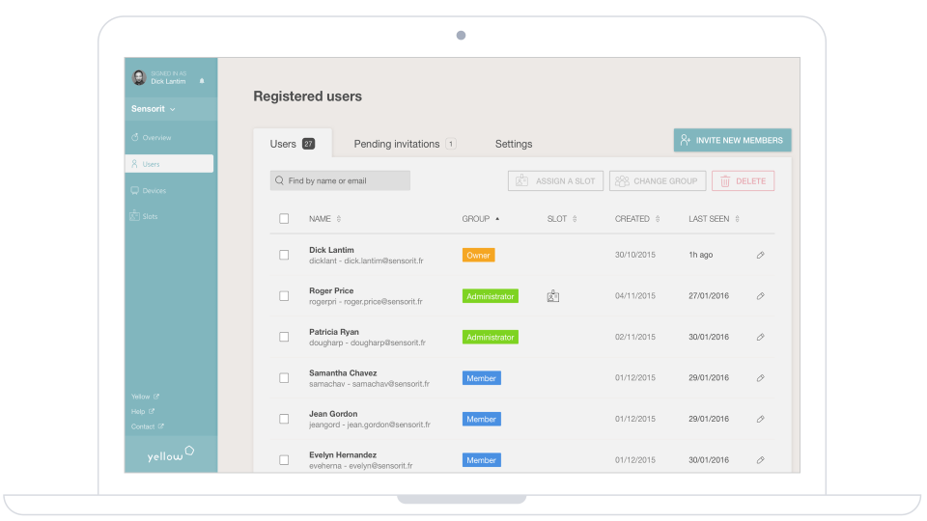Viewport: 927px width, 521px height.
Task: Open the Help external link
Action: pos(143,411)
